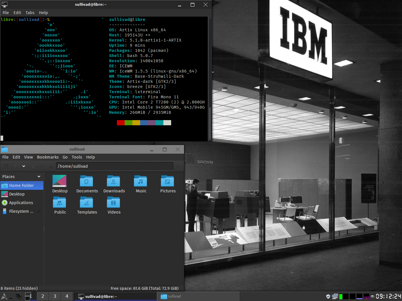
Task: Open the Desktop folder in file view
Action: pos(60,184)
